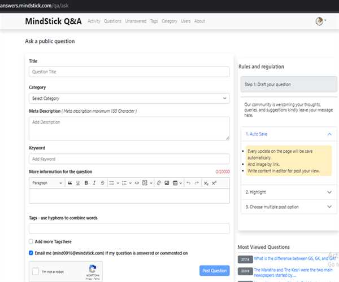Insert a code block
The image size is (339, 282).
[x=145, y=183]
